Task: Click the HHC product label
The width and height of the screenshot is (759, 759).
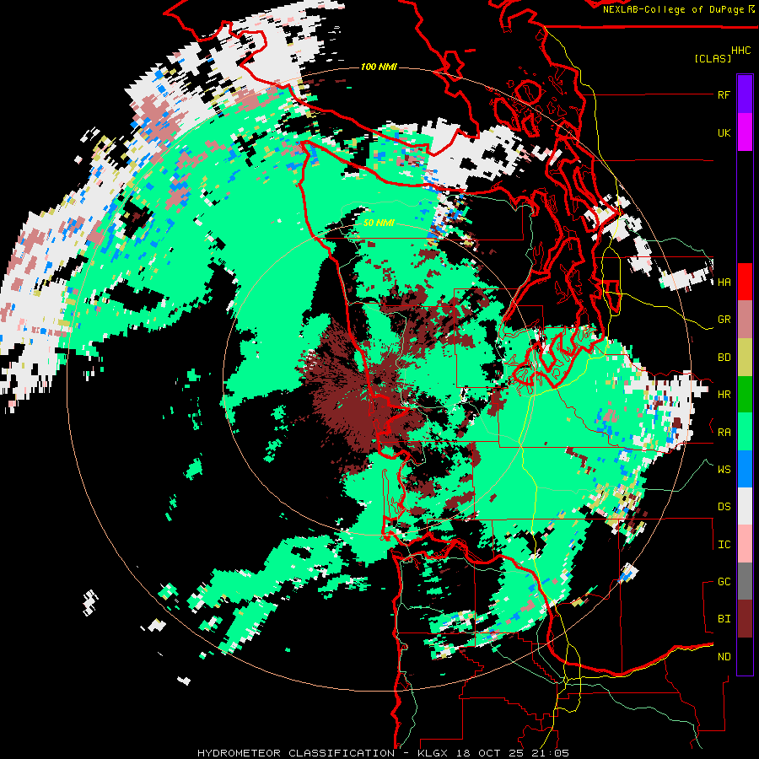Action: pyautogui.click(x=740, y=51)
